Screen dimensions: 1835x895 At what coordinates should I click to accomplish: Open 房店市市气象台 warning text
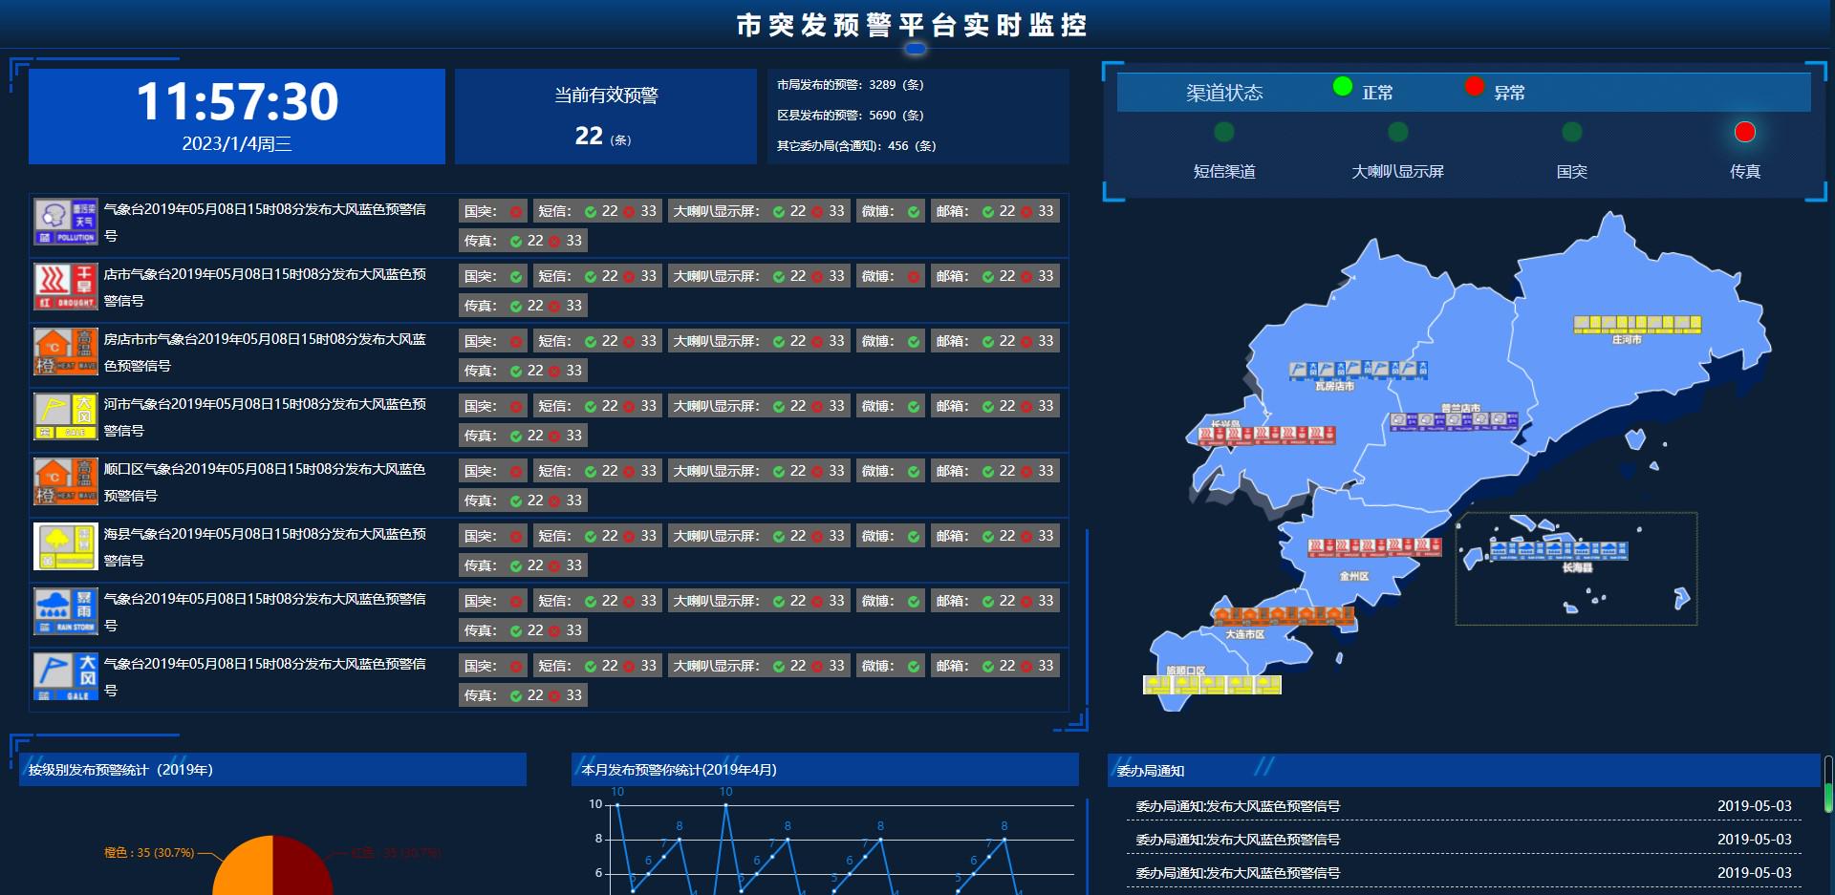(x=265, y=352)
